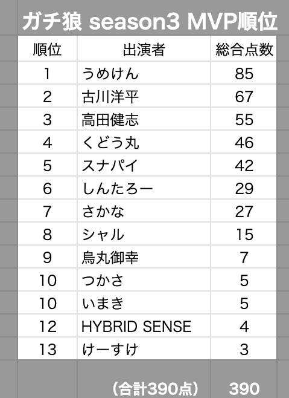This screenshot has height=398, width=289.
Task: Click the 順位 header cell
Action: tap(48, 48)
